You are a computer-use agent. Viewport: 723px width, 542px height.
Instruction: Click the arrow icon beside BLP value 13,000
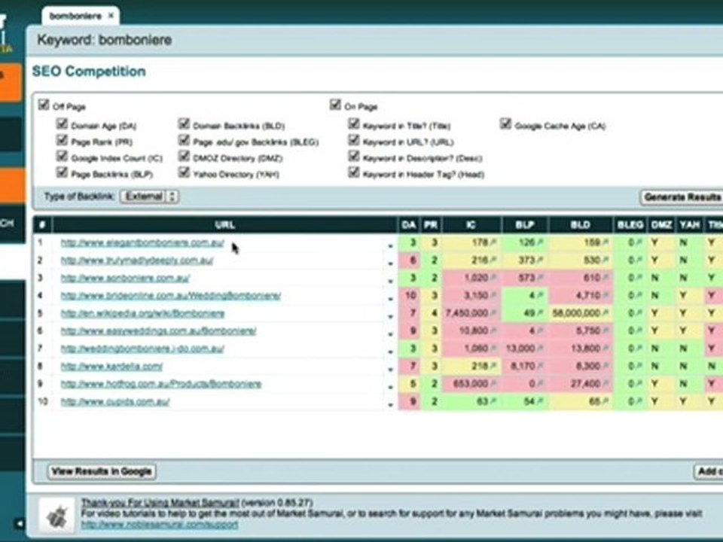tap(539, 349)
